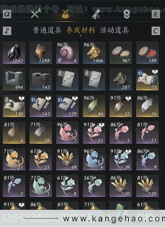Select the 96阶 gold nugget item with 1466

tap(94, 53)
